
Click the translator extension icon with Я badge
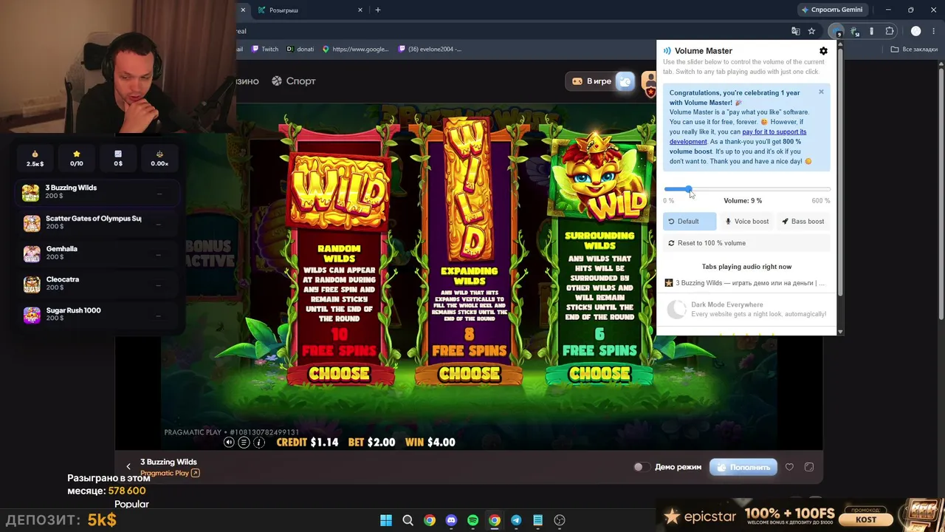[855, 31]
